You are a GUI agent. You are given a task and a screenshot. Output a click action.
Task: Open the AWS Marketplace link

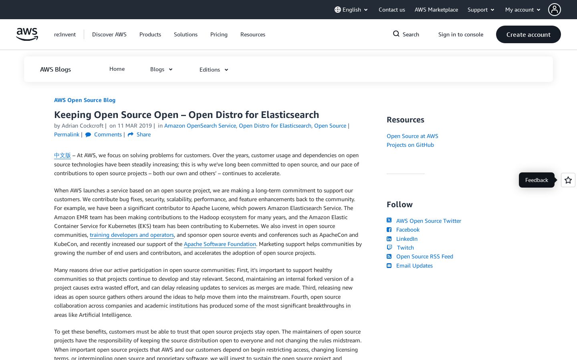(x=436, y=10)
